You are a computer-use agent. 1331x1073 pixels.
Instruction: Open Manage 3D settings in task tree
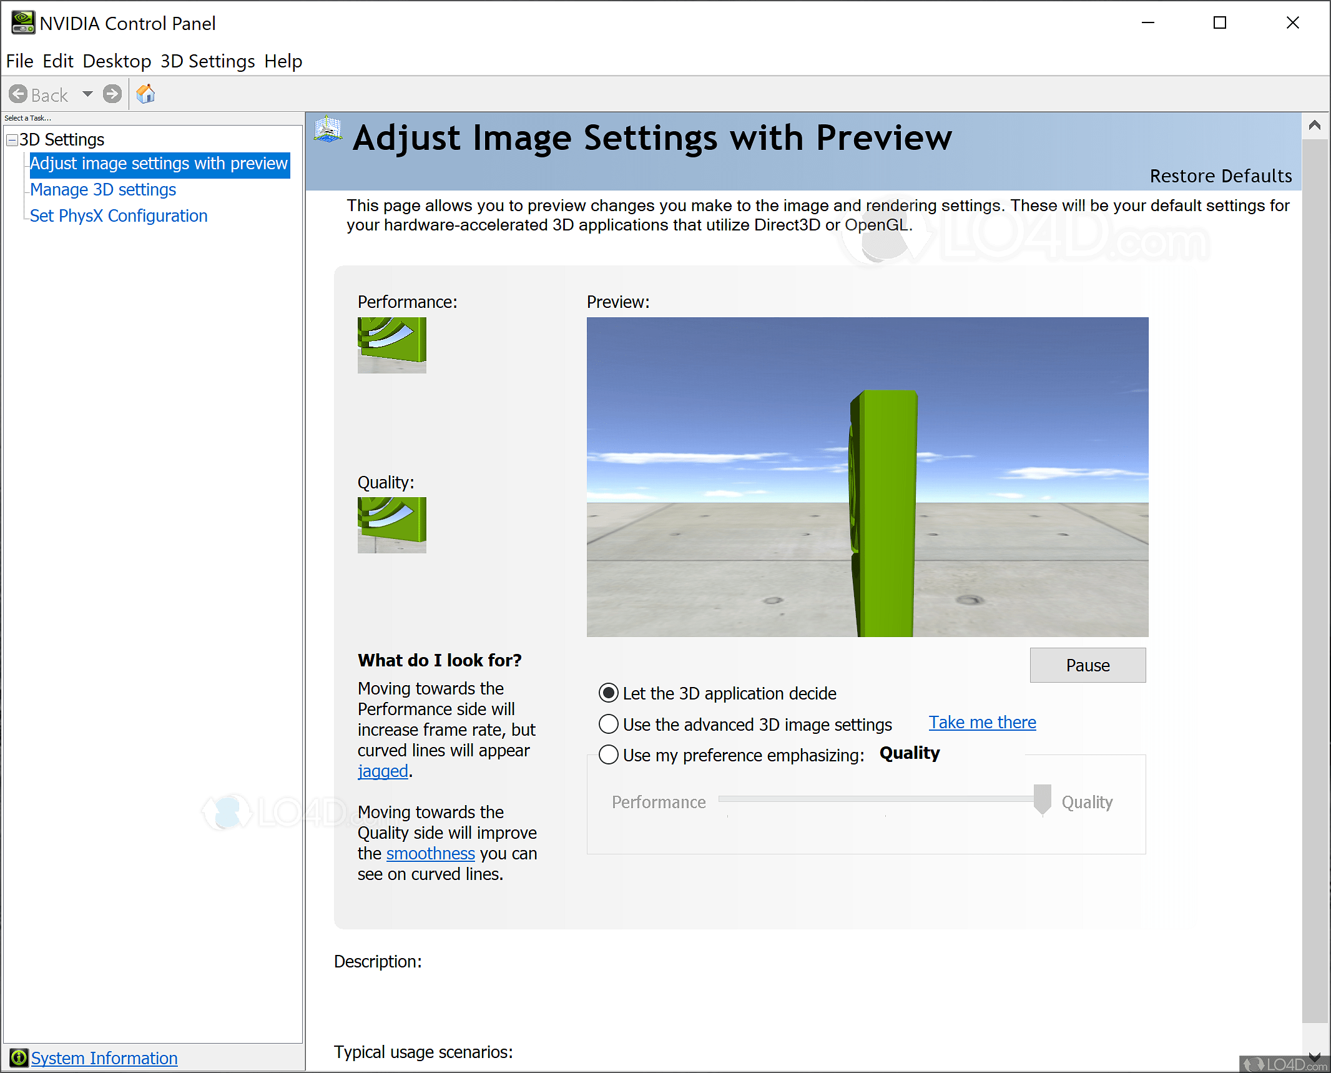[x=103, y=190]
